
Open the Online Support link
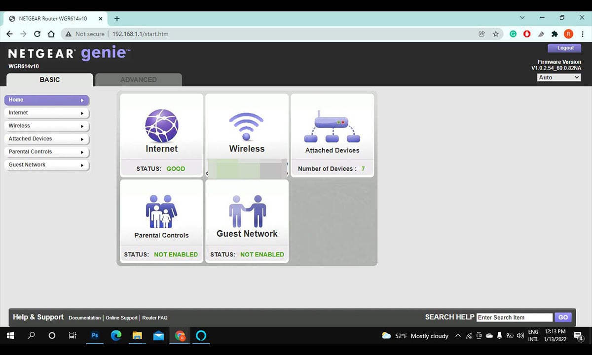click(x=121, y=318)
